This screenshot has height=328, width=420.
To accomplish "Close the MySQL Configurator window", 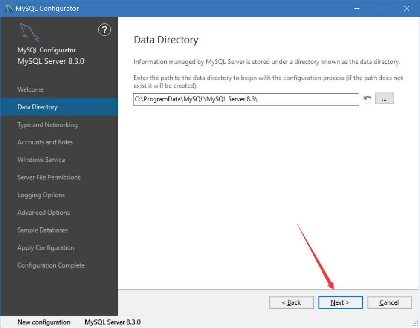I will click(x=407, y=8).
